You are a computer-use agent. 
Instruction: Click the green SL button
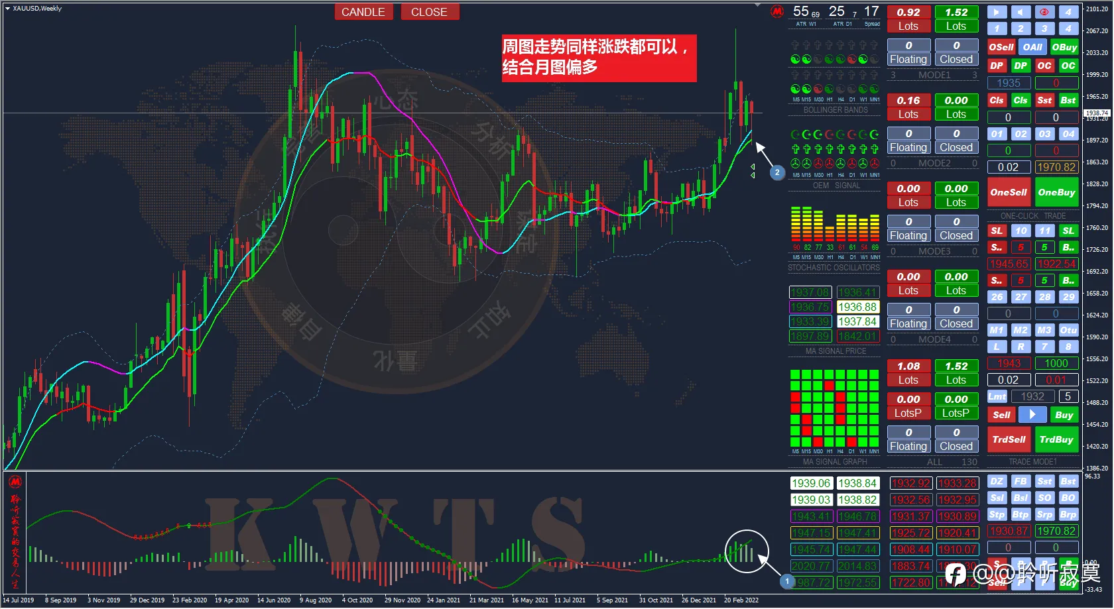[1068, 231]
